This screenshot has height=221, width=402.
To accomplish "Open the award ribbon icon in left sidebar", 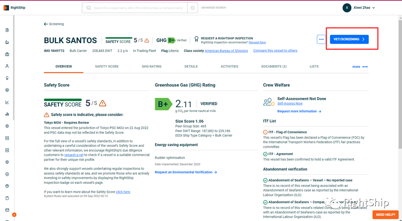I will [7, 78].
